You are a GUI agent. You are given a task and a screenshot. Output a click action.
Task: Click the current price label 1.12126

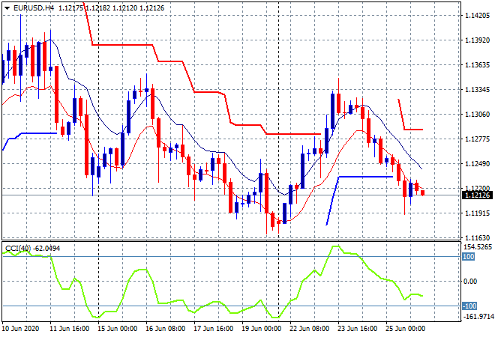[478, 195]
